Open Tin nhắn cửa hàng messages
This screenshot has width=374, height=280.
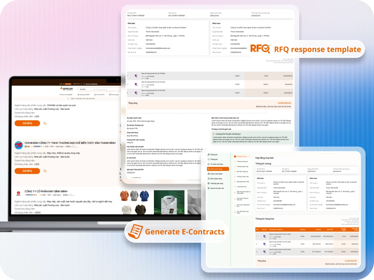click(216, 164)
